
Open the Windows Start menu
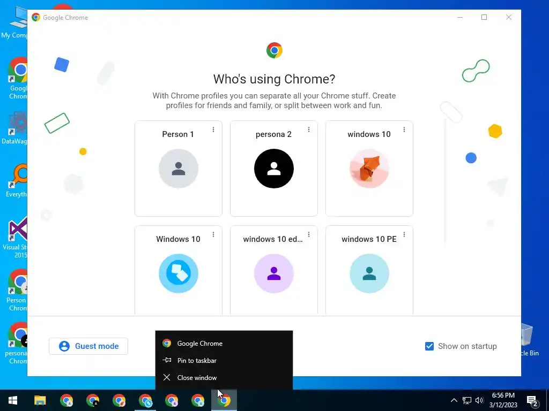[x=13, y=400]
